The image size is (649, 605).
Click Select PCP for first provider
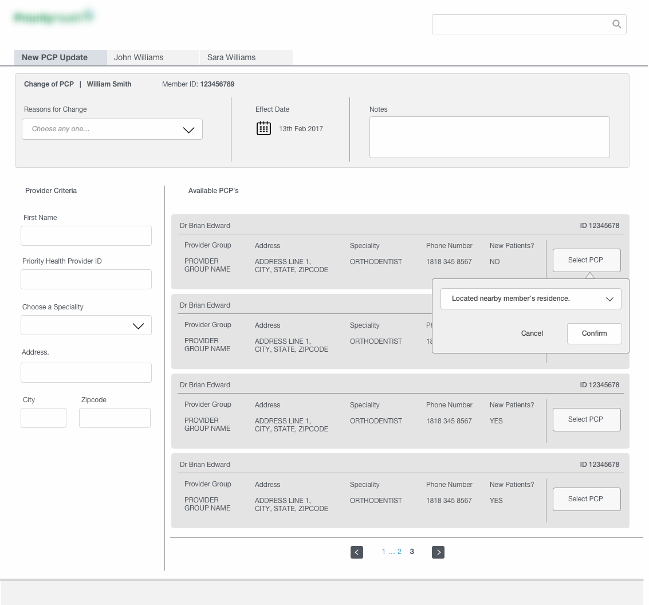[x=586, y=260]
